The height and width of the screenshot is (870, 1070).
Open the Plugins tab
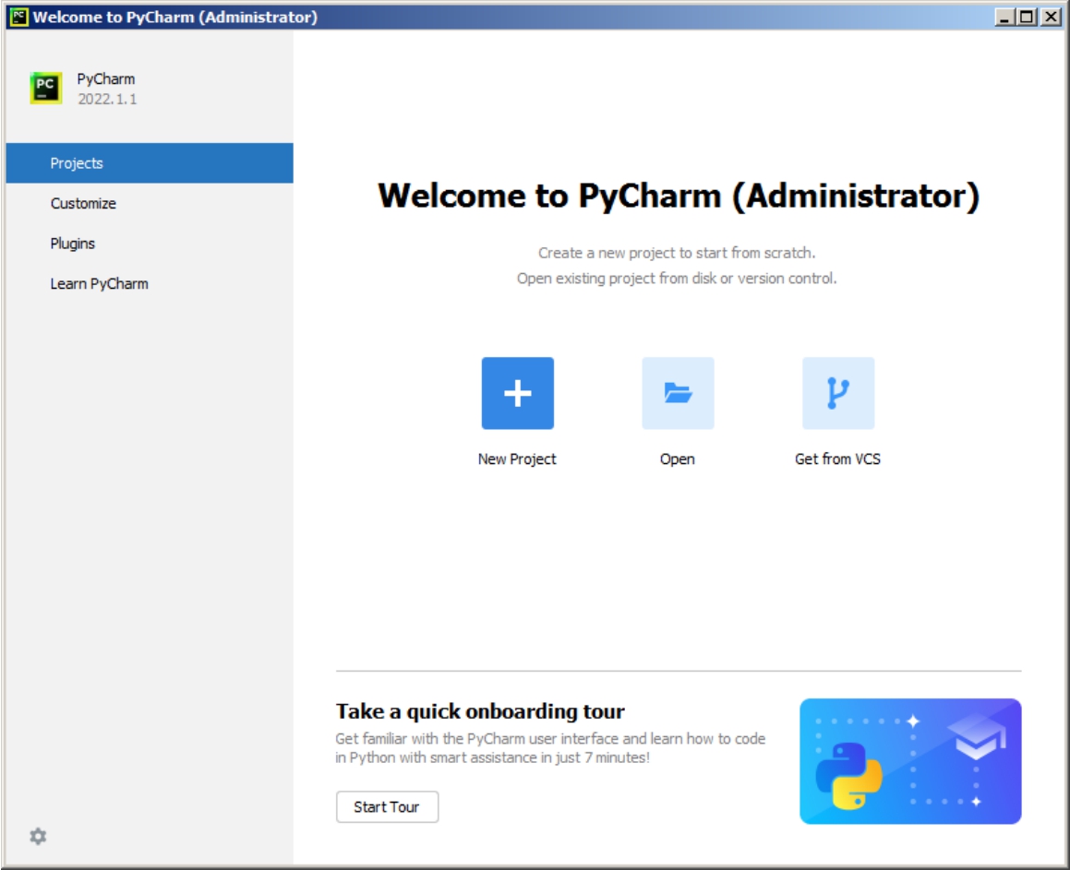point(73,244)
